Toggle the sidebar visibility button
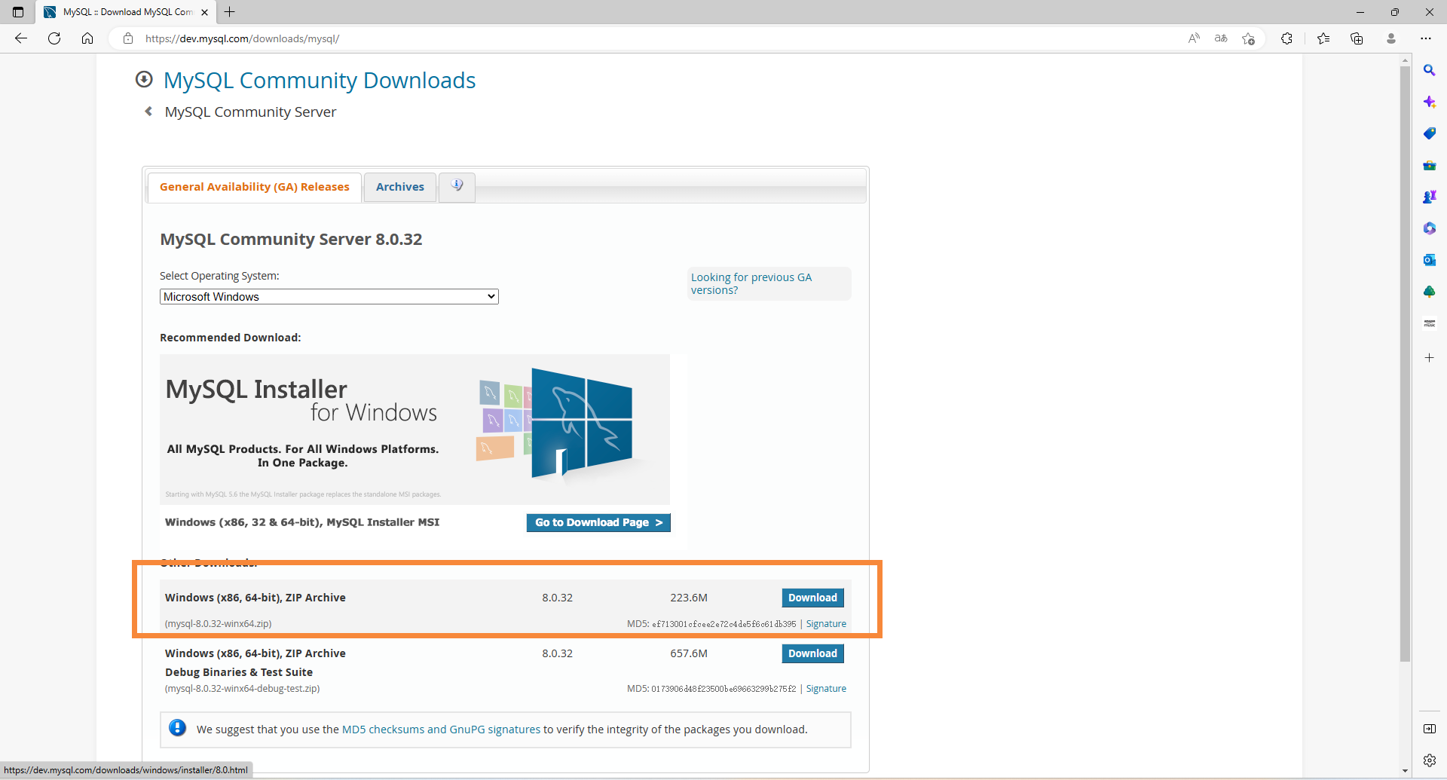Screen dimensions: 1447x780 click(1429, 729)
